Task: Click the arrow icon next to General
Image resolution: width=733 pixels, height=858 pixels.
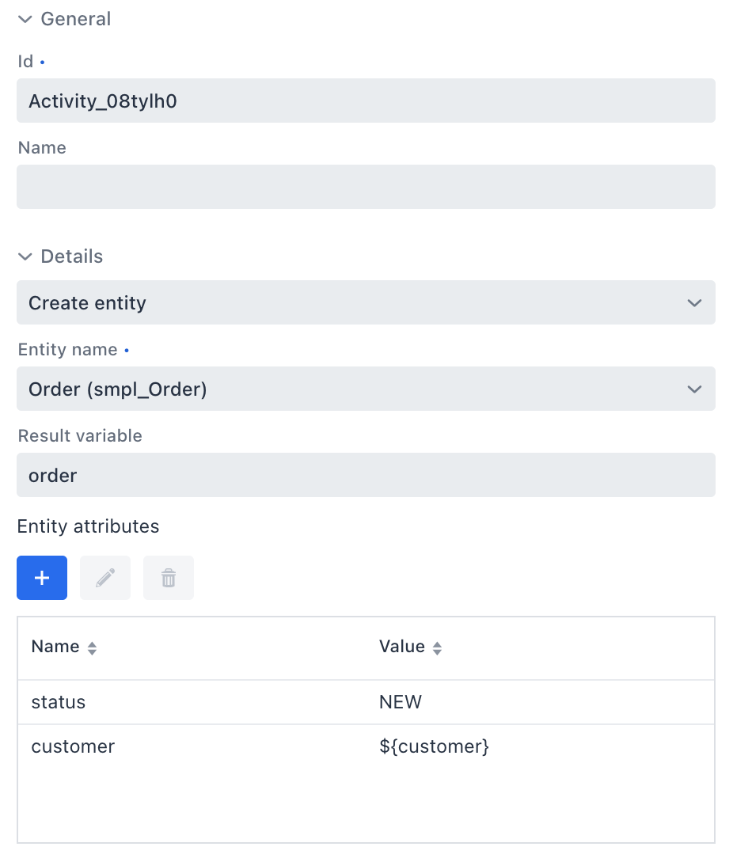Action: (25, 19)
